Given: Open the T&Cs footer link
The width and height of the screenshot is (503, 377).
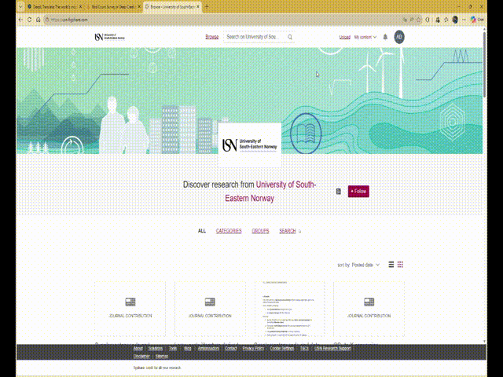Looking at the screenshot, I should pos(304,349).
